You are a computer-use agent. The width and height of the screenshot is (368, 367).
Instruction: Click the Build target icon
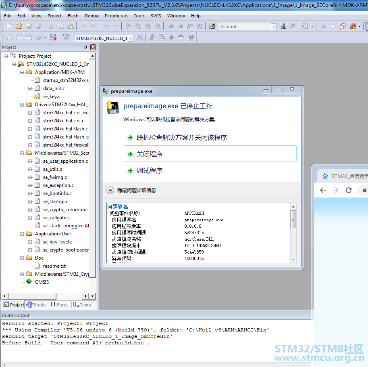(x=19, y=38)
